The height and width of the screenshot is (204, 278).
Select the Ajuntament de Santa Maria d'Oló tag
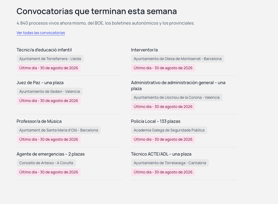pos(59,130)
